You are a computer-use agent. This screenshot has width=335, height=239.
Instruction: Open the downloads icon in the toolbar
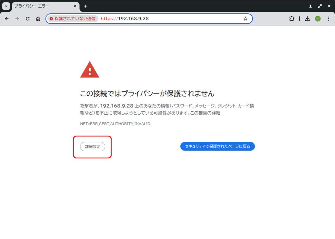307,19
